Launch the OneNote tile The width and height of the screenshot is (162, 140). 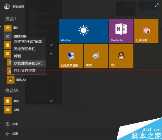(x=121, y=31)
